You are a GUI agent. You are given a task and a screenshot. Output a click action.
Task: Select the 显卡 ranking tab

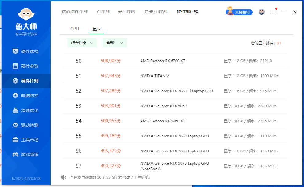[x=97, y=29]
